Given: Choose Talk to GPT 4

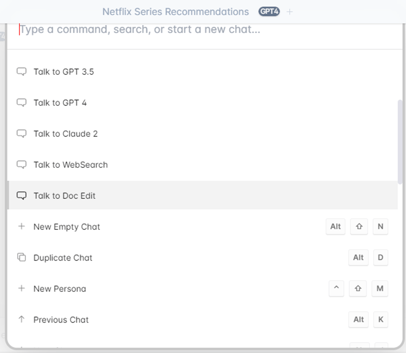Looking at the screenshot, I should pos(60,102).
